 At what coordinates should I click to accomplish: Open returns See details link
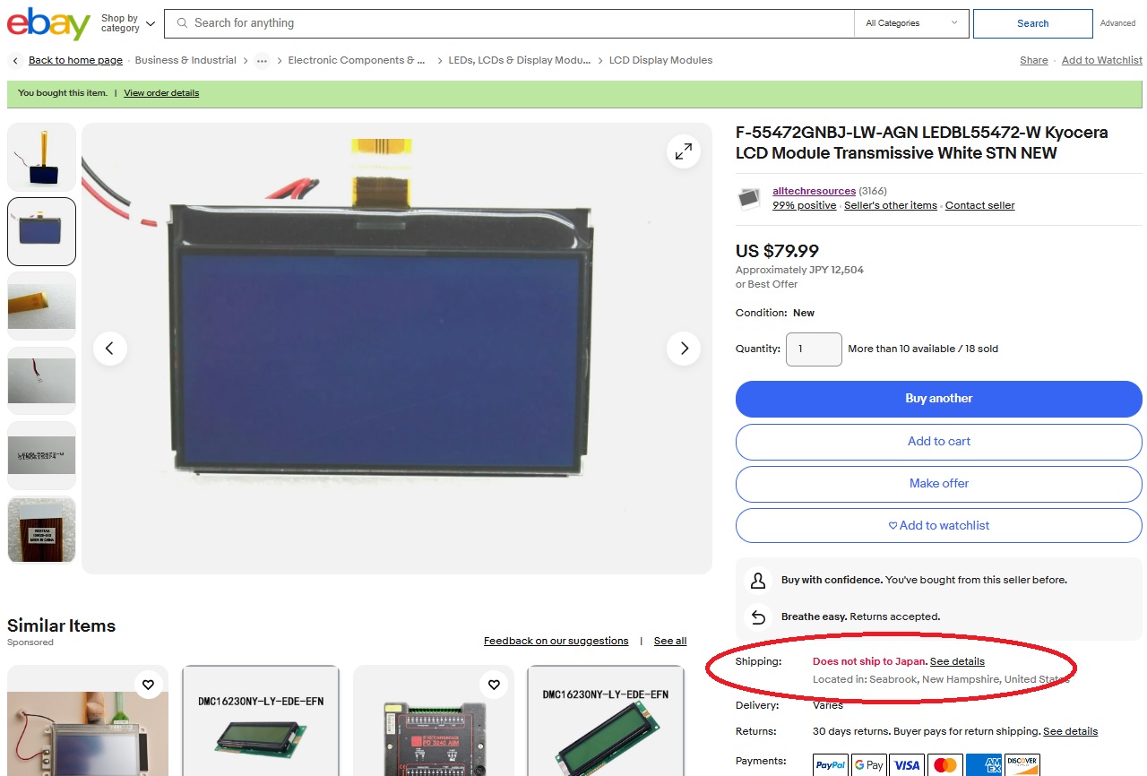pyautogui.click(x=1070, y=731)
